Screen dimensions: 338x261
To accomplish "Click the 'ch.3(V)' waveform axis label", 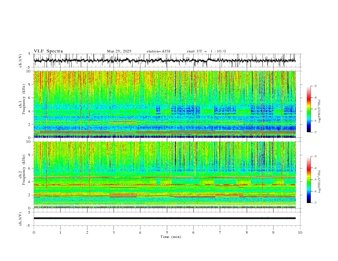I will pos(20,219).
